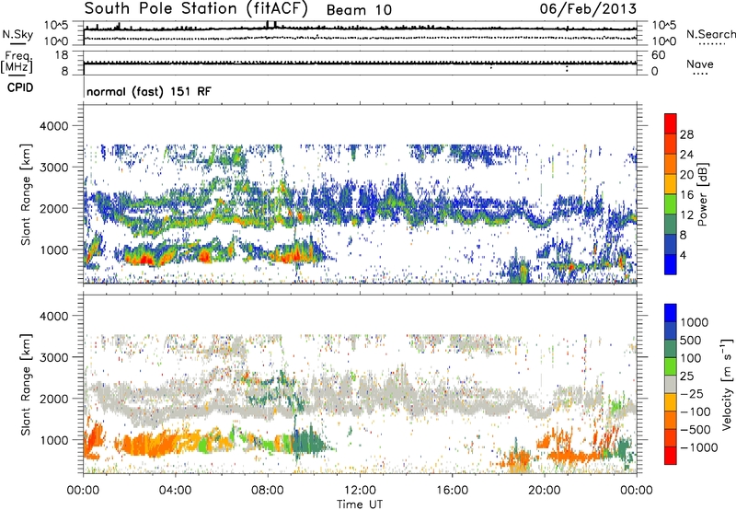Viewport: 736px width, 510px height.
Task: Select the 18 tick on frequency axis
Action: pos(62,55)
